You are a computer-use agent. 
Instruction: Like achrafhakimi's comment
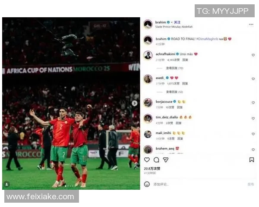coord(253,55)
